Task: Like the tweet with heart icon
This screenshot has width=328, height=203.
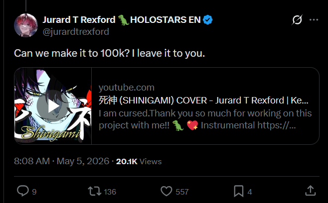Action: (x=166, y=191)
